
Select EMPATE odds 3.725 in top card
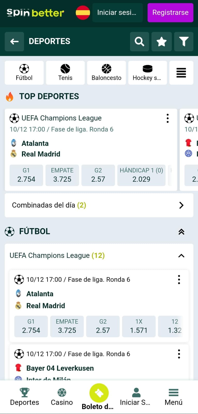click(62, 175)
